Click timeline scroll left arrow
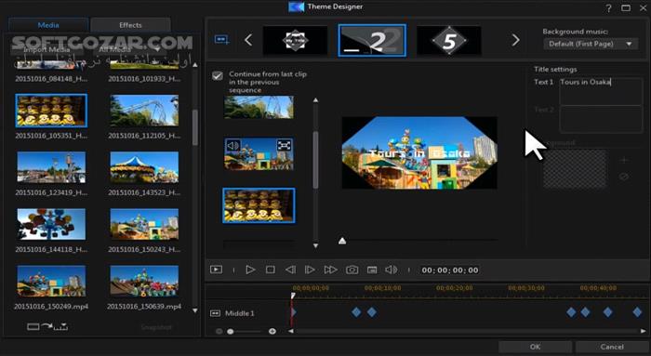This screenshot has height=356, width=651. (x=291, y=331)
